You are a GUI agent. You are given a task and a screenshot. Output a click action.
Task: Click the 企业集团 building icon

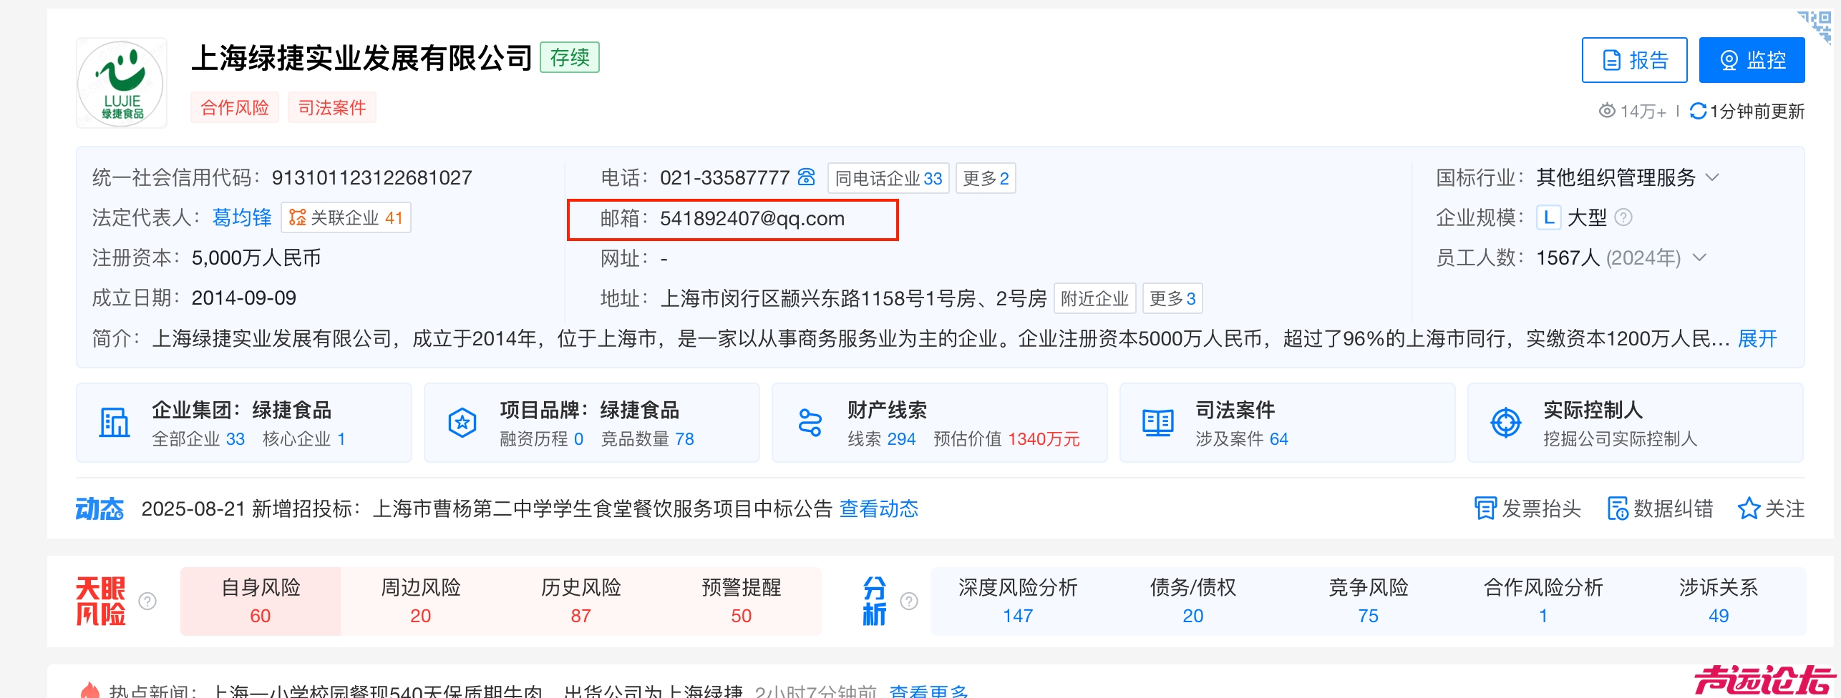115,423
